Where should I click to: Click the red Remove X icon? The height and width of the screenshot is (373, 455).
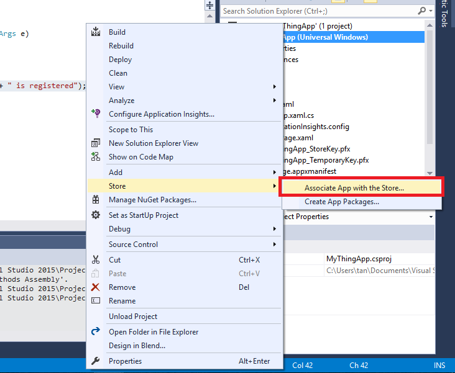[x=96, y=287]
